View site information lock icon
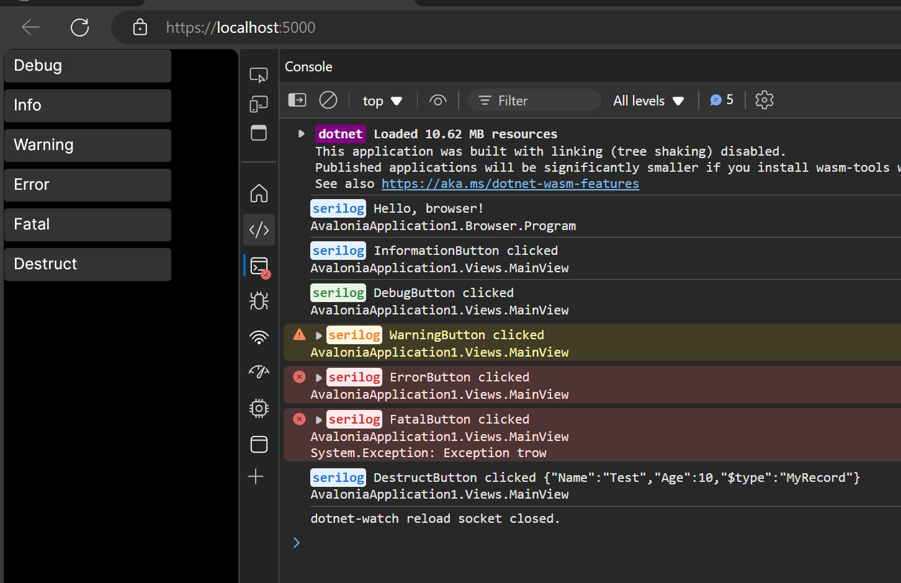Image resolution: width=901 pixels, height=583 pixels. (140, 27)
